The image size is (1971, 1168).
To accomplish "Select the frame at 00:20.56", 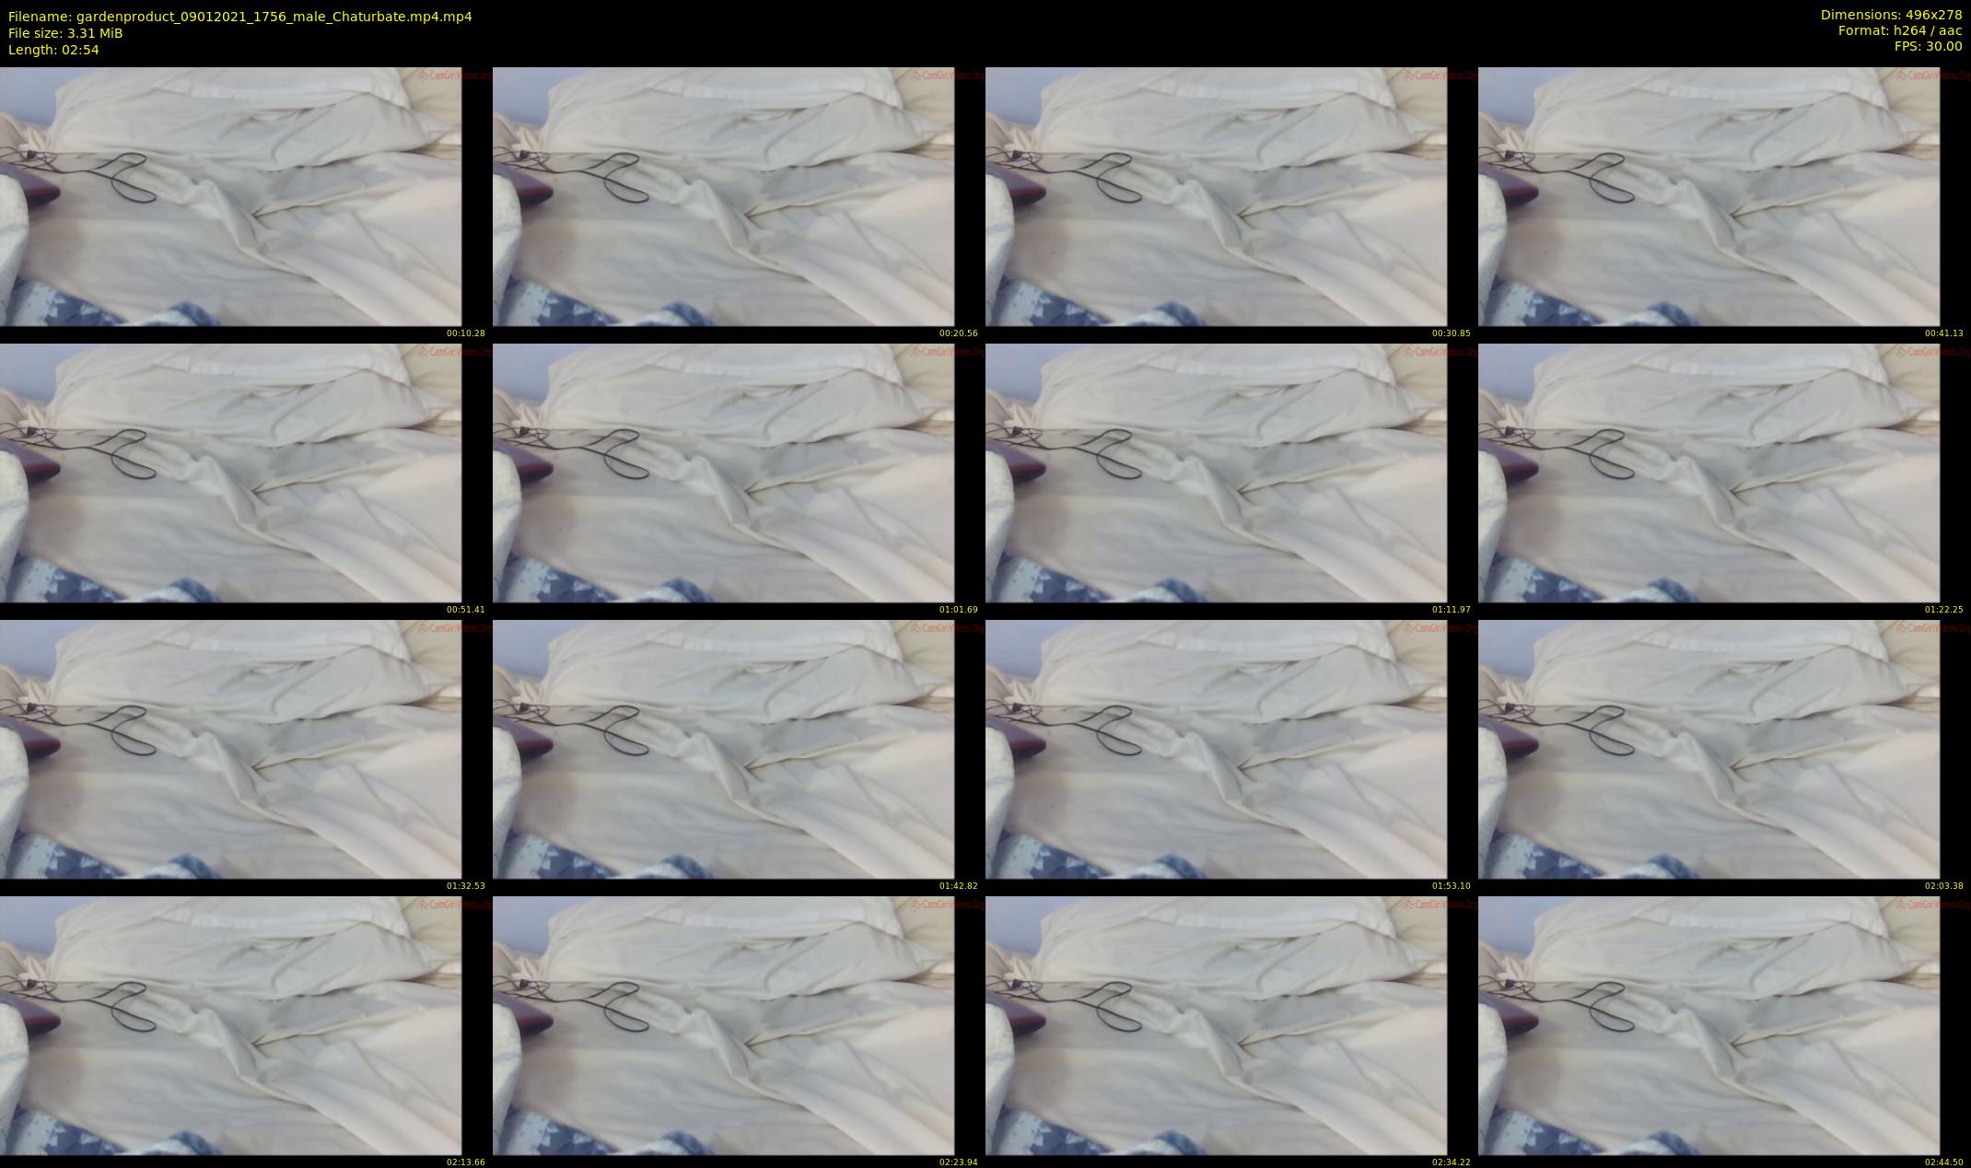I will (x=723, y=196).
